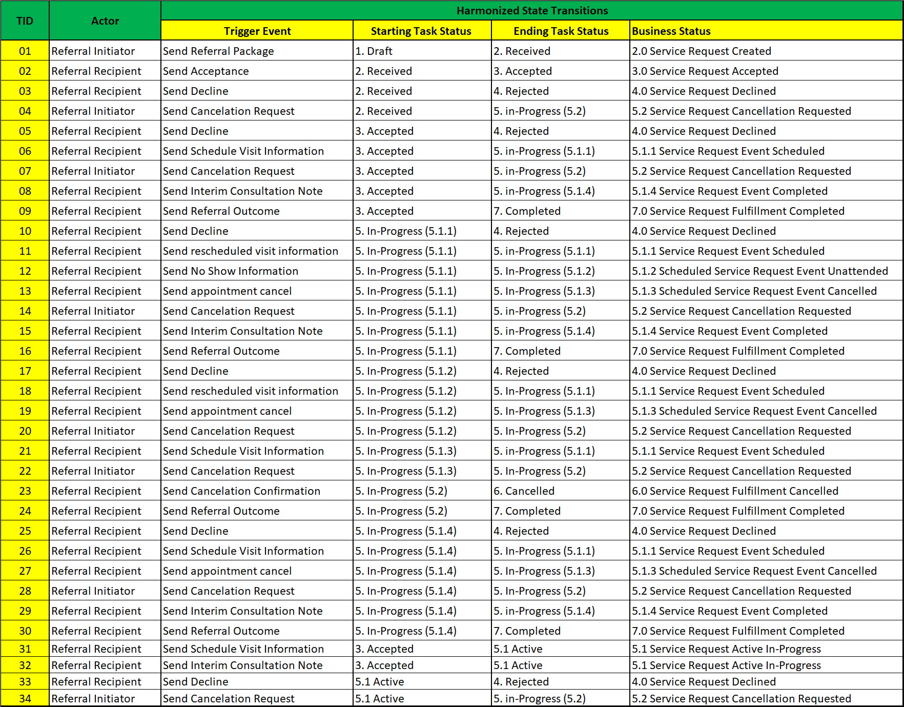Click the TID 34 row number cell
This screenshot has height=707, width=904.
point(25,699)
